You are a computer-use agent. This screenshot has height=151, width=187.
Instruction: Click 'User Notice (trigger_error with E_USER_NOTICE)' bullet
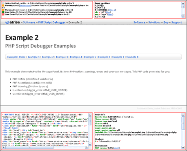tap(40, 90)
